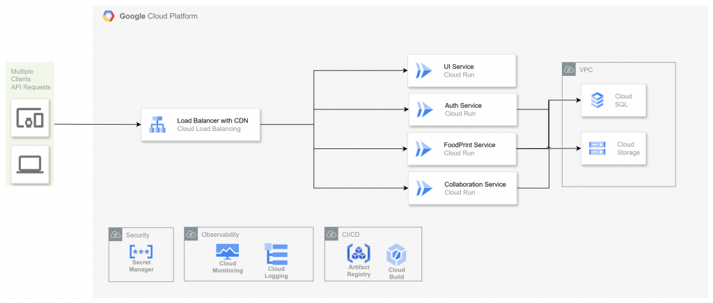Click the 'UI Service' label
This screenshot has width=713, height=303.
(459, 67)
